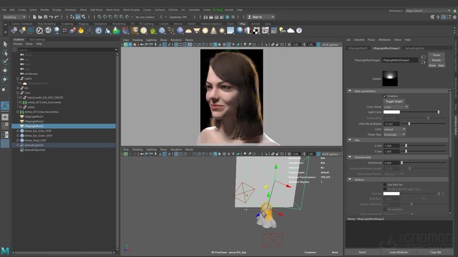This screenshot has height=257, width=458.
Task: Choose the Lasso select tool
Action: pyautogui.click(x=5, y=52)
